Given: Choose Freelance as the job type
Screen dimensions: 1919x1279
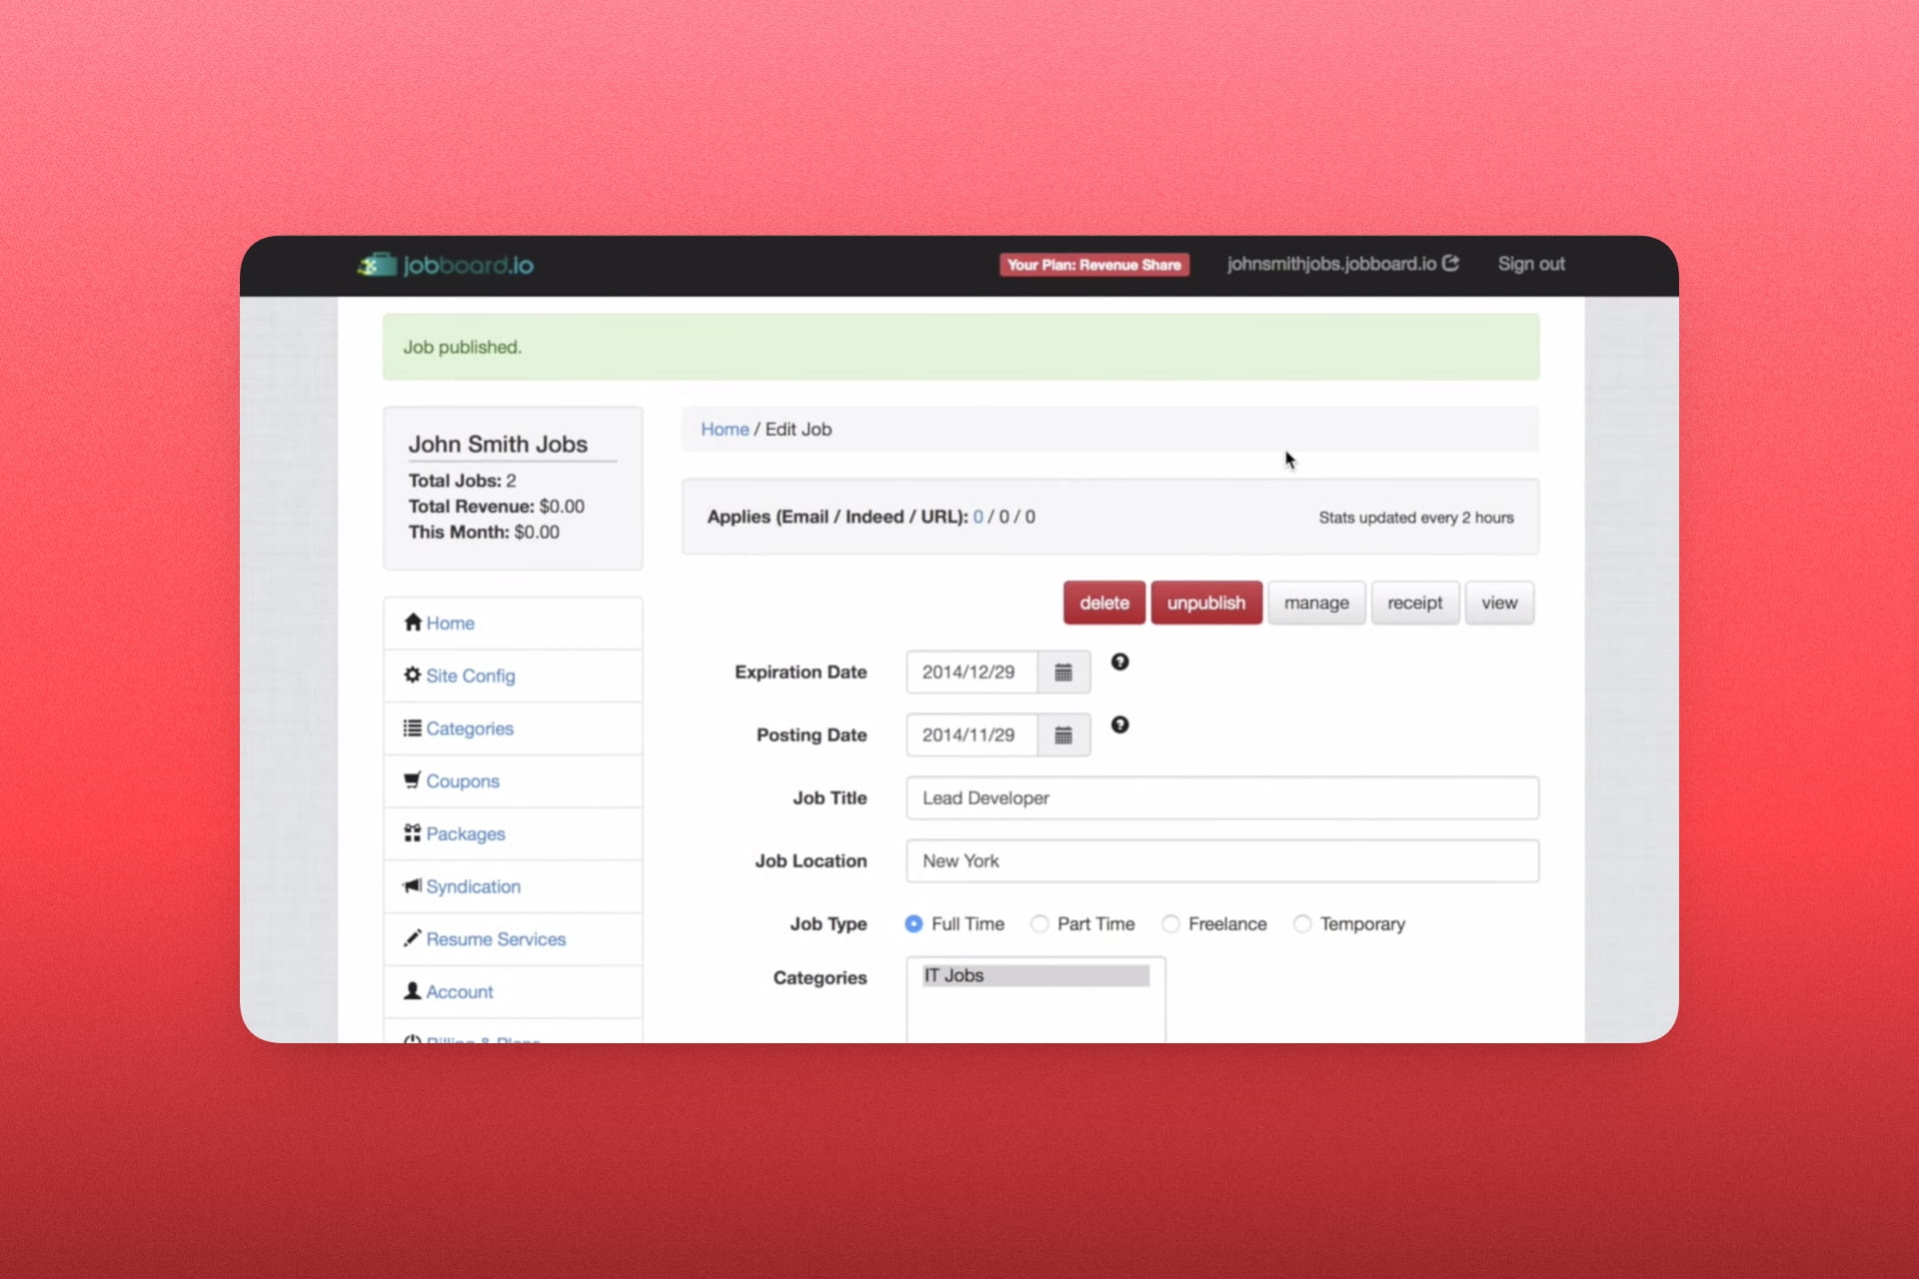Looking at the screenshot, I should pyautogui.click(x=1170, y=924).
